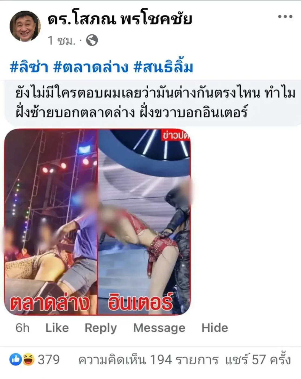Click the public globe privacy icon
The image size is (301, 379).
(92, 40)
